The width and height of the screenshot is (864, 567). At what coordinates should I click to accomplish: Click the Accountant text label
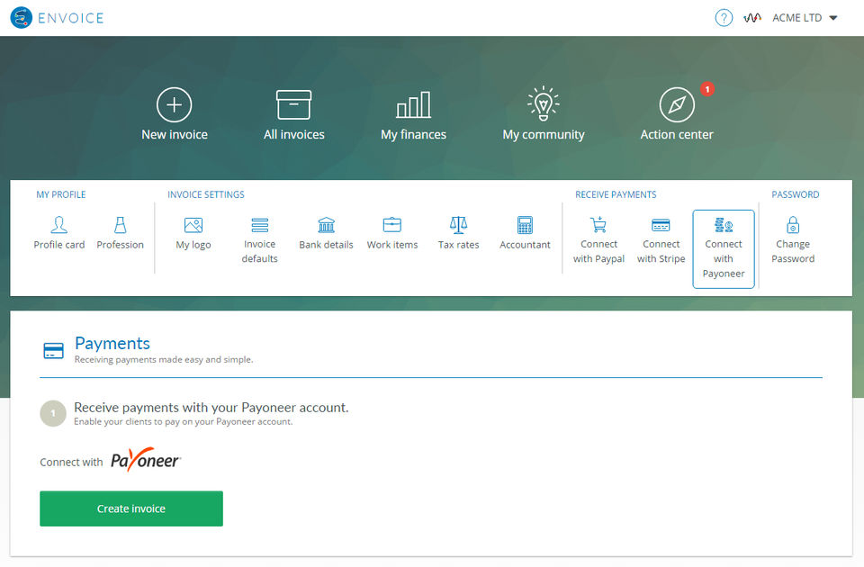[x=525, y=245]
